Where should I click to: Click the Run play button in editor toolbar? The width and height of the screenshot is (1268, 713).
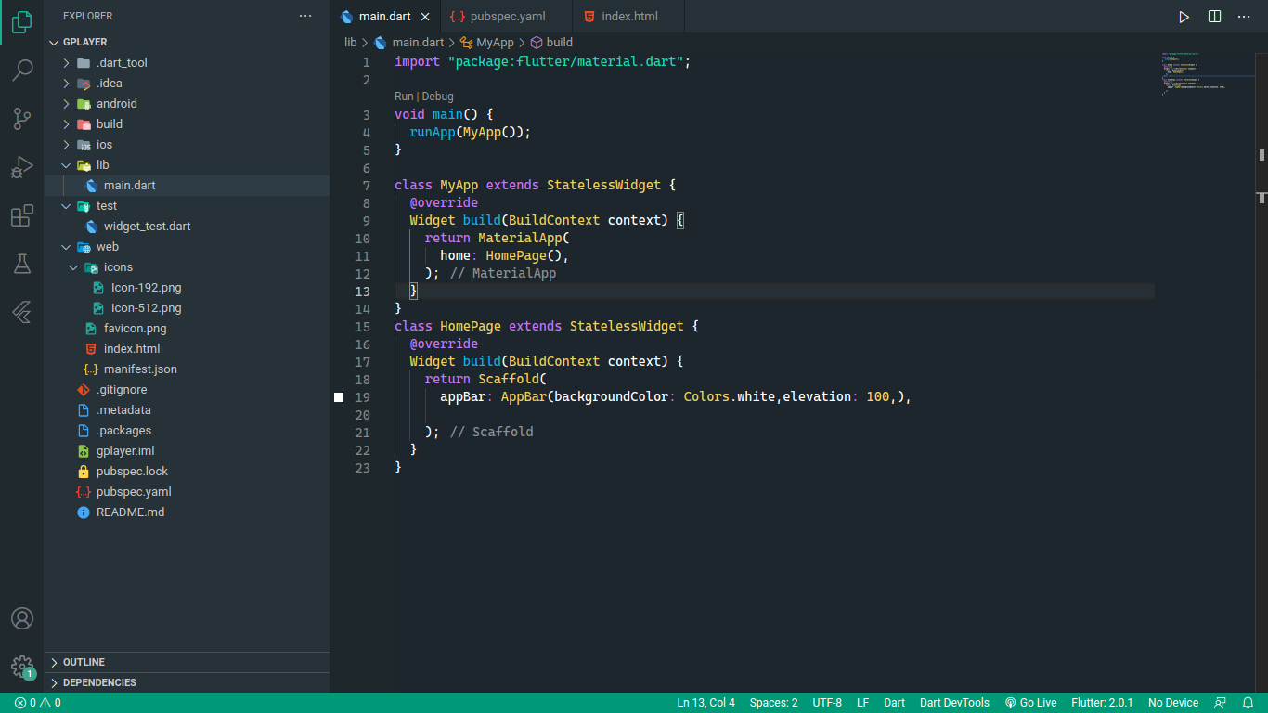pos(1184,17)
